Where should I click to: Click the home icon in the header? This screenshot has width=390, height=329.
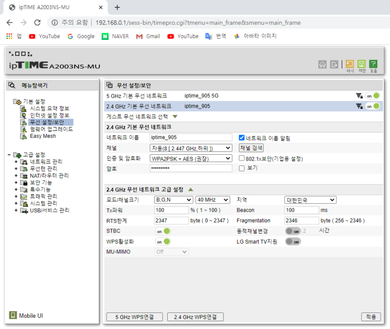322,64
